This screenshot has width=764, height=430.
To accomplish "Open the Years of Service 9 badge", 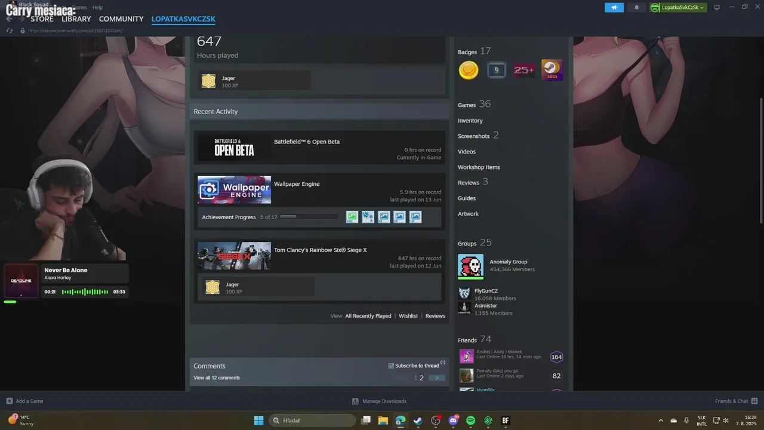I will 496,70.
